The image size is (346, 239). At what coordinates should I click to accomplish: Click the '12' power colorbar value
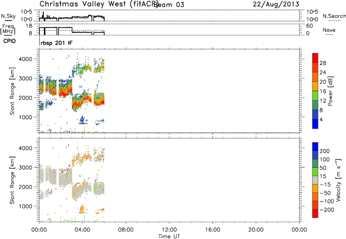323,101
